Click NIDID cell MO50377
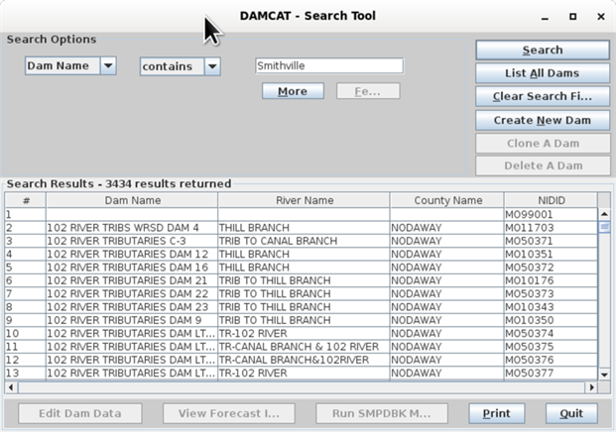The width and height of the screenshot is (616, 432). pyautogui.click(x=551, y=374)
